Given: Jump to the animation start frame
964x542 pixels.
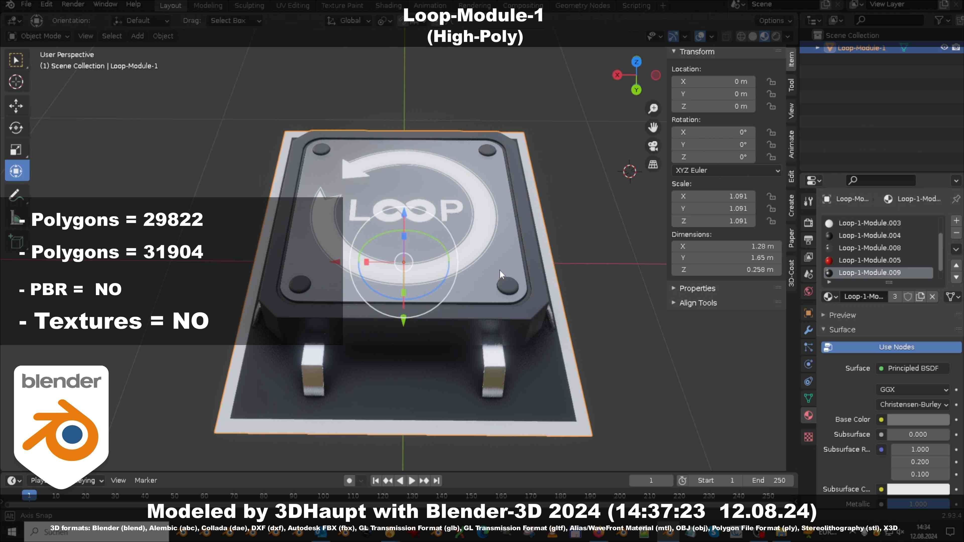Looking at the screenshot, I should [x=376, y=481].
